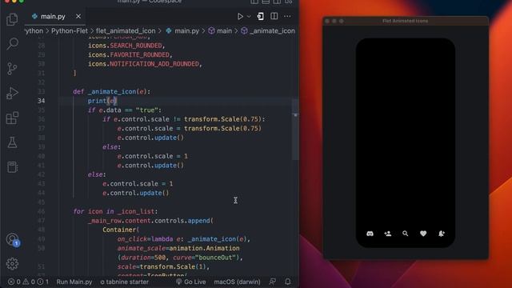Open Run and Debug view
The height and width of the screenshot is (288, 512).
point(12,94)
